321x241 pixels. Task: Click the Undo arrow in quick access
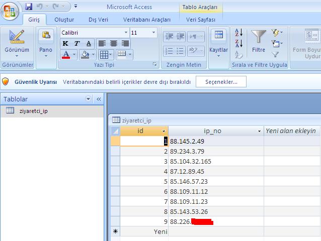coord(40,7)
